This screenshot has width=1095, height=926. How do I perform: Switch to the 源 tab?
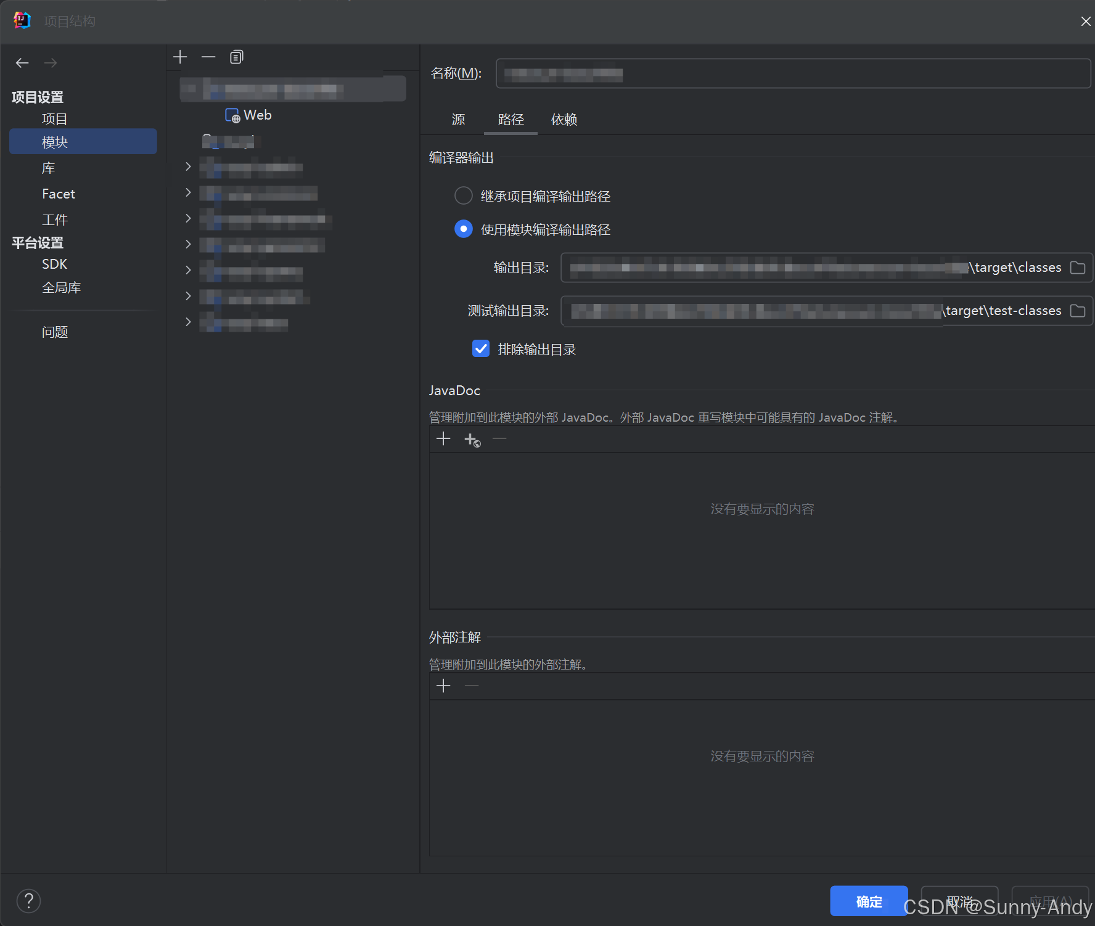point(458,120)
